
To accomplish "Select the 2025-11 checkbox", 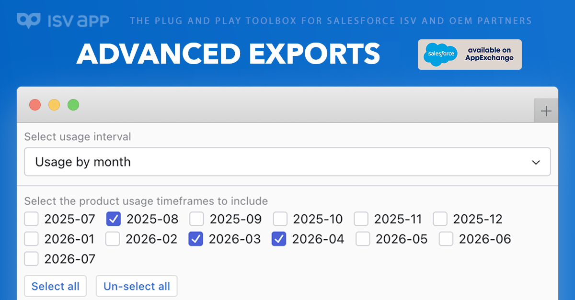I will click(361, 219).
